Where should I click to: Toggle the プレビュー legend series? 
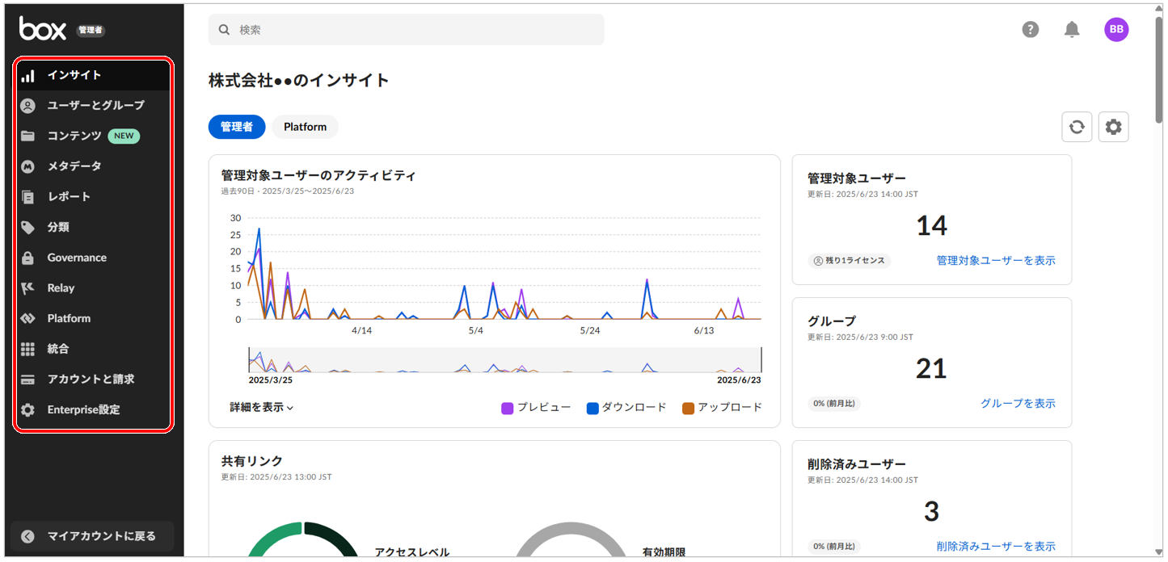coord(536,408)
